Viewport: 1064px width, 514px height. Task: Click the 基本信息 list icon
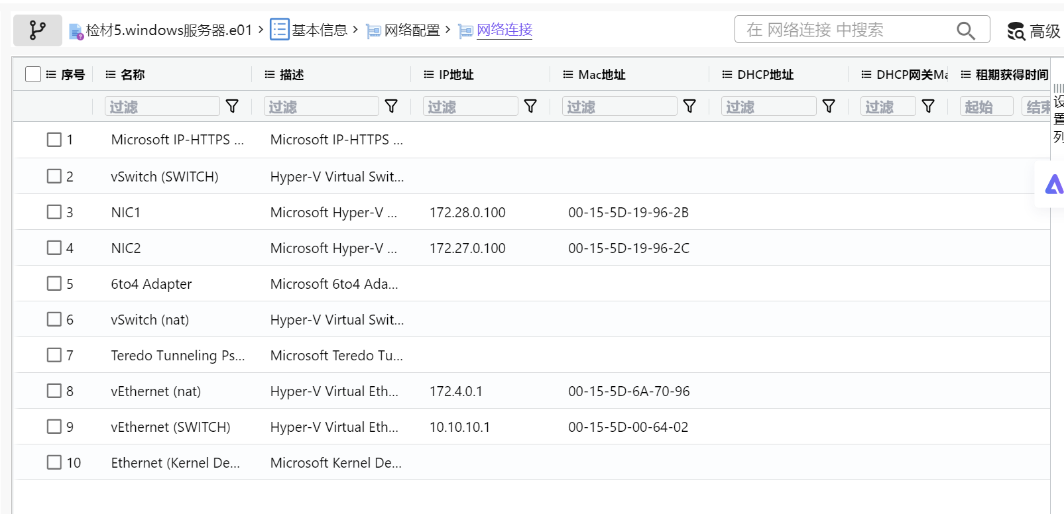pos(279,29)
